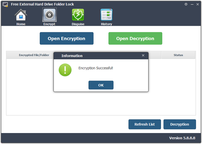
Task: Open the Disguise shield icon
Action: [78, 15]
